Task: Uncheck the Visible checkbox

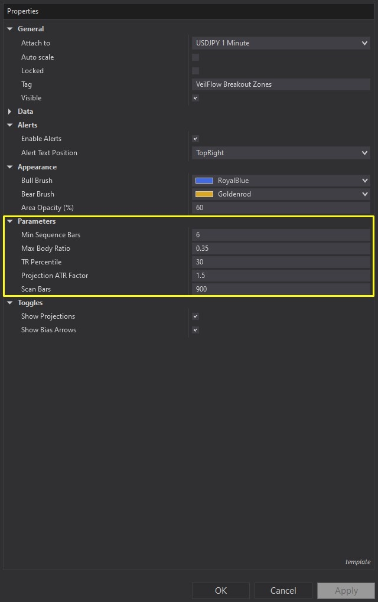Action: (195, 98)
